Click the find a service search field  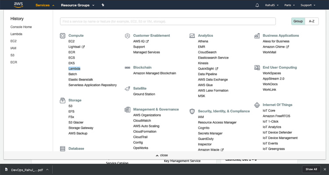tap(168, 21)
